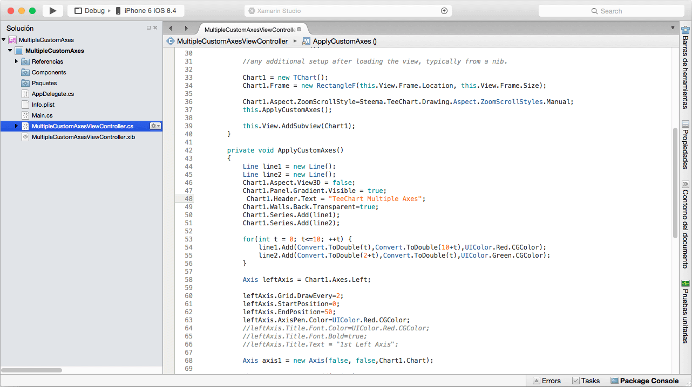The width and height of the screenshot is (692, 387).
Task: Click the Contorno del documento icon
Action: [x=686, y=184]
